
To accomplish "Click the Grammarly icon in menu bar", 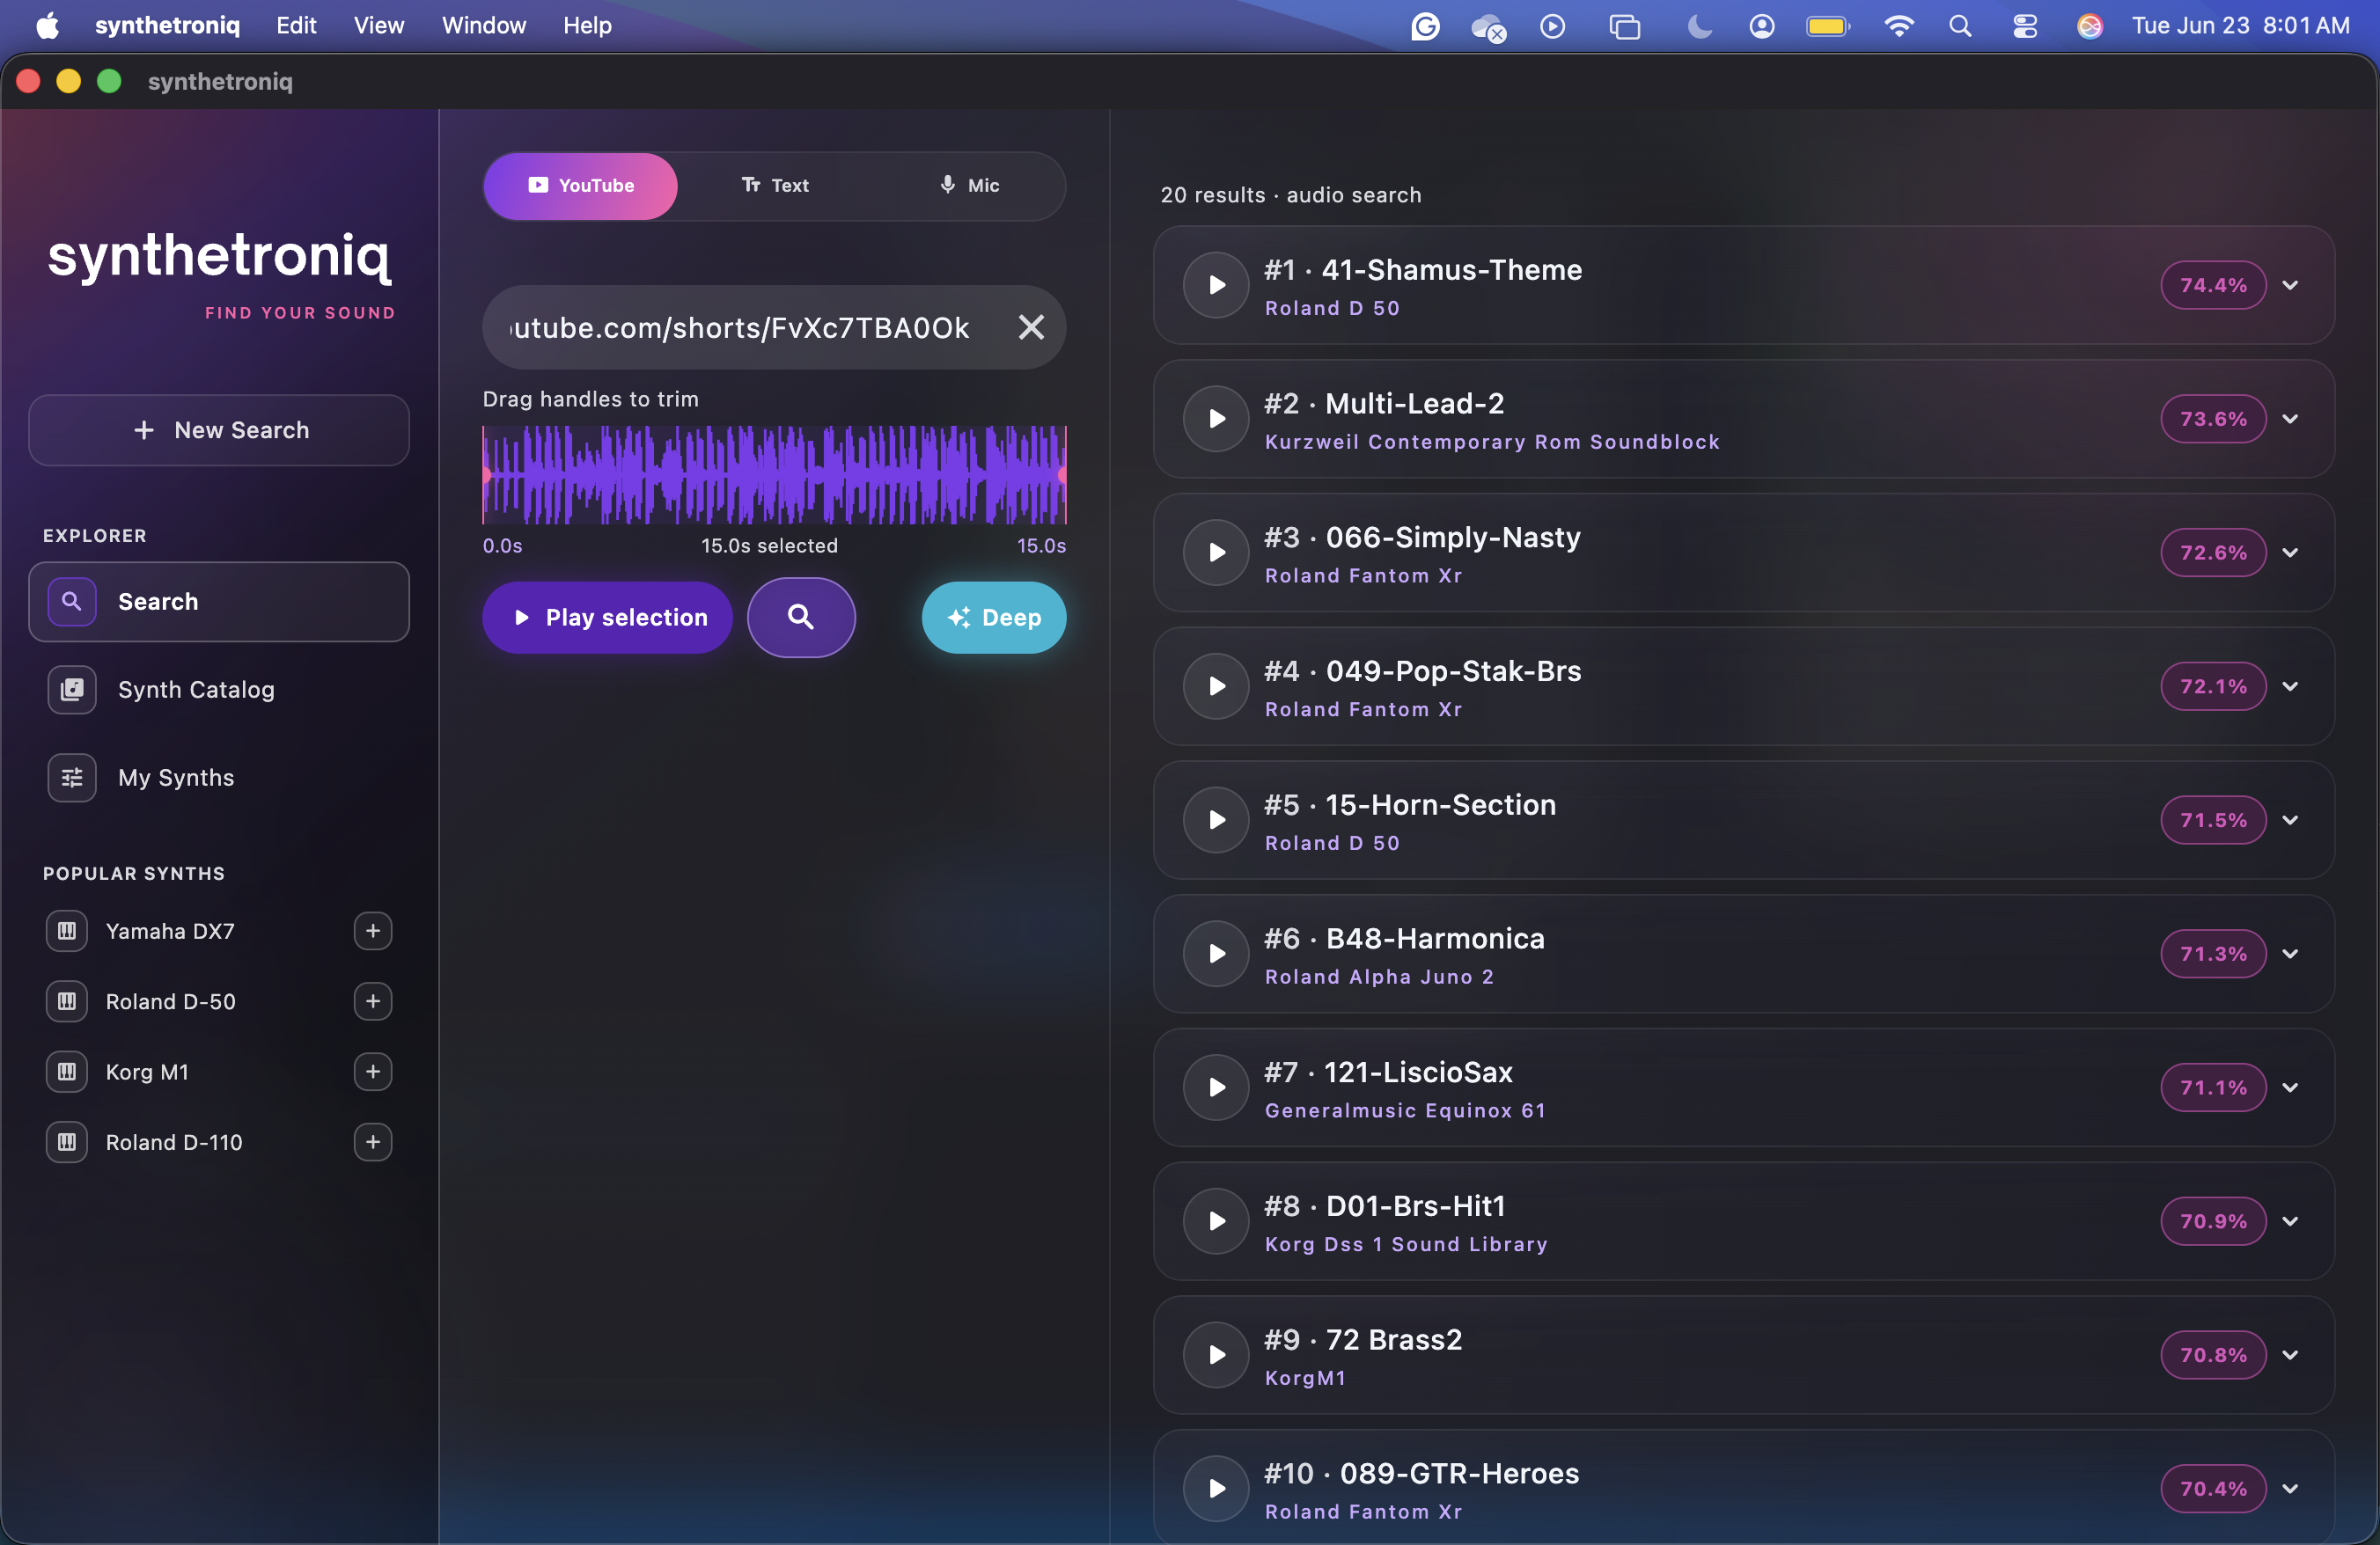I will (x=1425, y=26).
